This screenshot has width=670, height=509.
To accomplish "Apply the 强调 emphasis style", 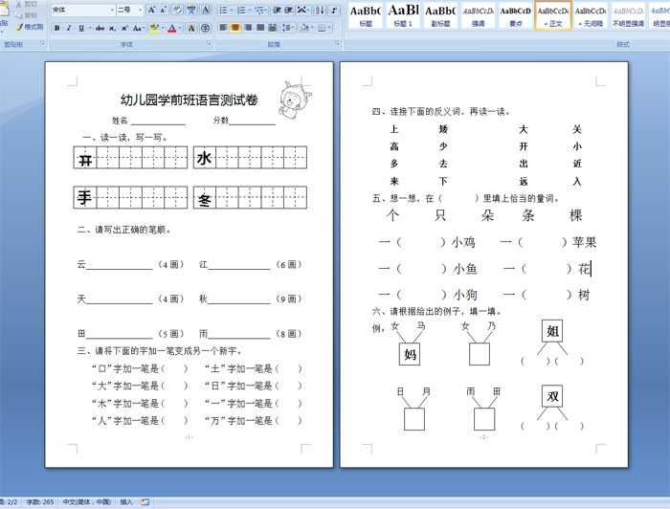I will pos(479,16).
